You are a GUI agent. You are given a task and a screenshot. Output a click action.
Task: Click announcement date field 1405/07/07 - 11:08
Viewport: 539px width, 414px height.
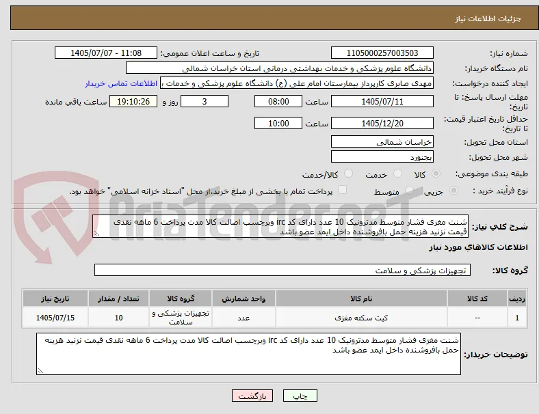pos(106,53)
